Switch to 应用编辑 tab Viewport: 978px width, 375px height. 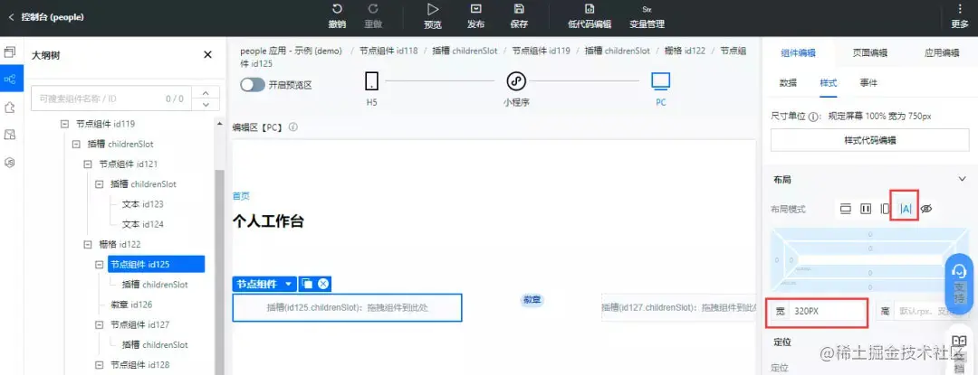942,53
